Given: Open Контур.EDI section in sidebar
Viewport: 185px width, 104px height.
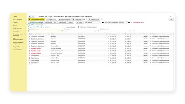Looking at the screenshot, I should [x=16, y=47].
